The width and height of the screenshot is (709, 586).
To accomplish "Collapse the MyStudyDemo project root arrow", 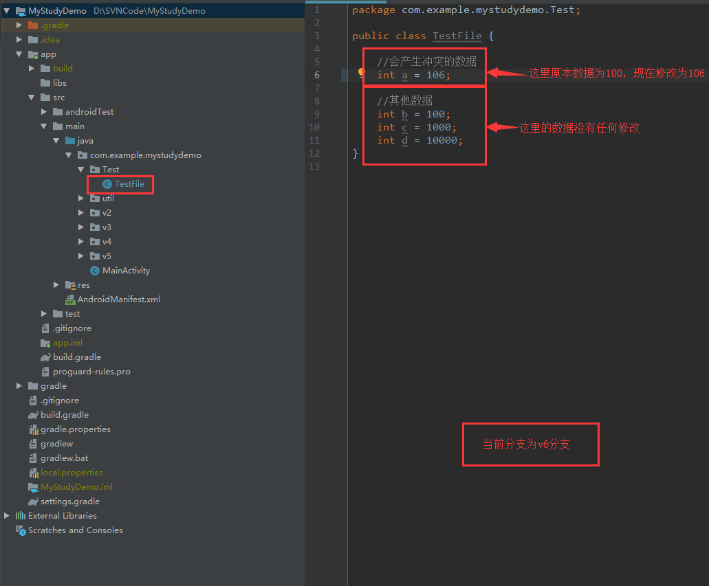I will click(7, 10).
